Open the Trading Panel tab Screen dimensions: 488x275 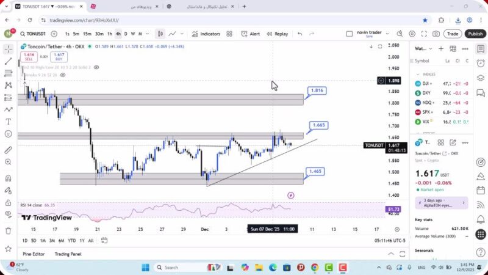point(68,254)
